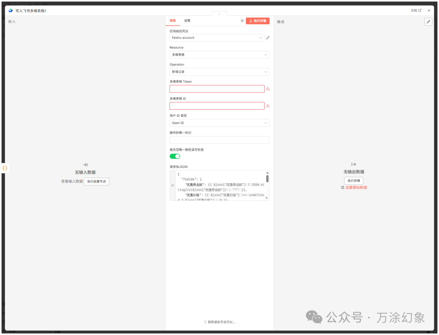Open the Feishu account credential dropdown
439x335 pixels.
click(217, 37)
